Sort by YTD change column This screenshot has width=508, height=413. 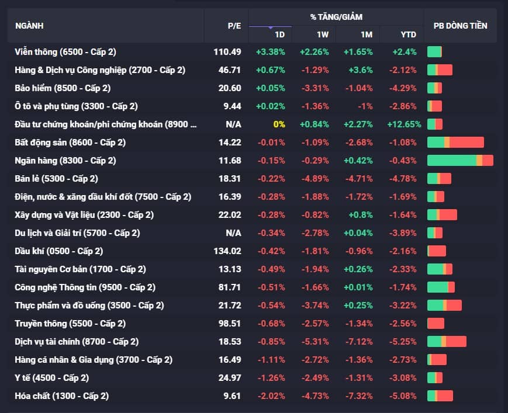pyautogui.click(x=408, y=34)
